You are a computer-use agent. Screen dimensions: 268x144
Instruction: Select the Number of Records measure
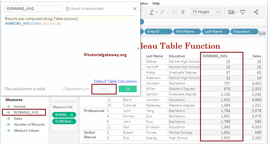point(29,125)
